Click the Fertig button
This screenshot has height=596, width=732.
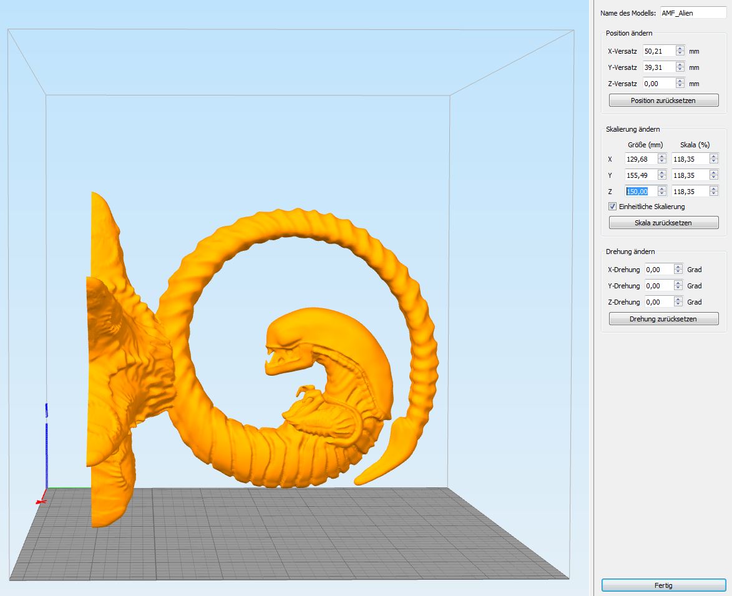pyautogui.click(x=663, y=585)
